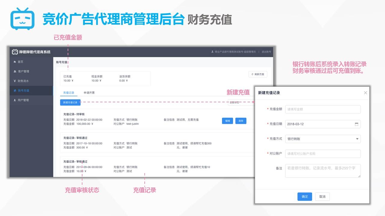Select 账号充值 in the sidebar
385x216 pixels.
pyautogui.click(x=23, y=91)
